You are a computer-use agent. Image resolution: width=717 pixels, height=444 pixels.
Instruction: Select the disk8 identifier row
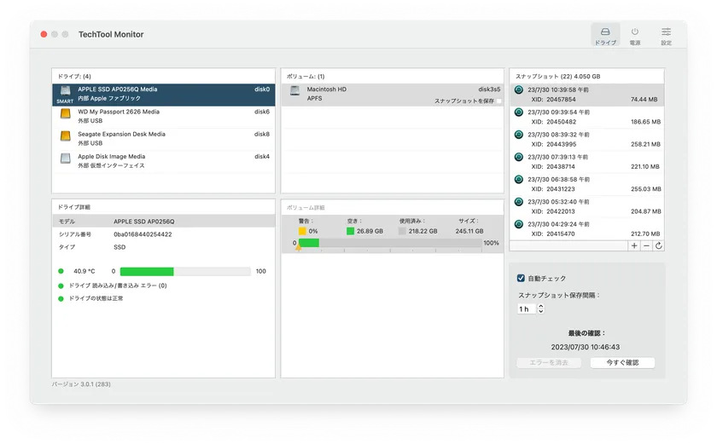click(x=163, y=140)
